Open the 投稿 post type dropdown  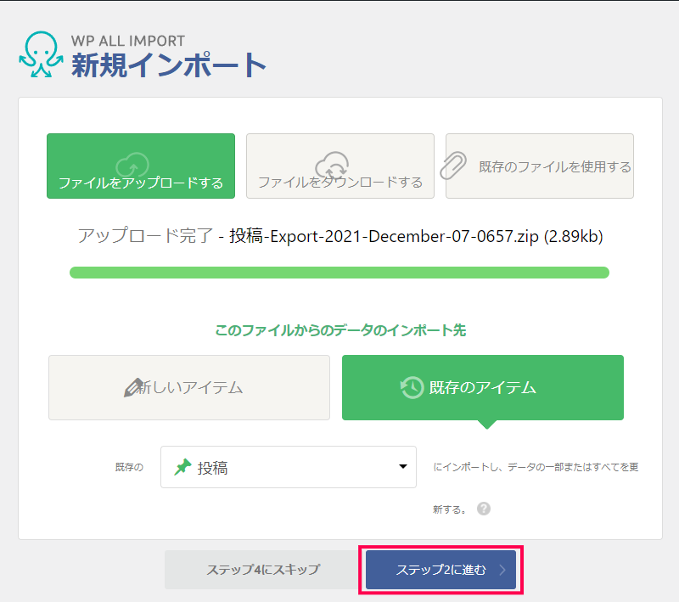[x=289, y=467]
